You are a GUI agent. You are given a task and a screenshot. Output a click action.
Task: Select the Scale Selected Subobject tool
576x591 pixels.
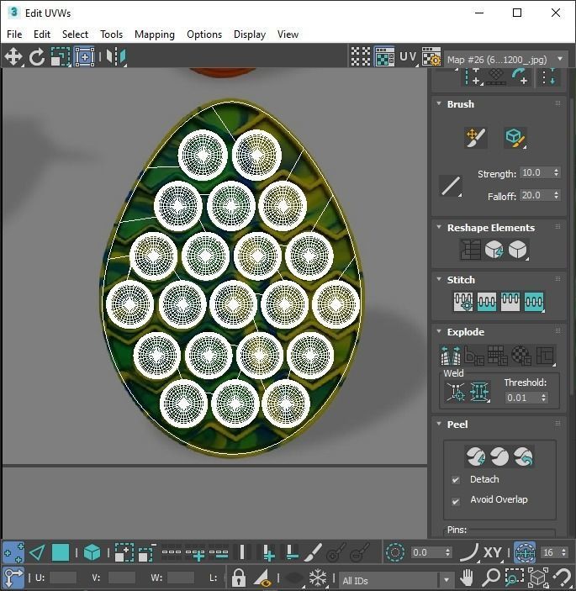(61, 57)
